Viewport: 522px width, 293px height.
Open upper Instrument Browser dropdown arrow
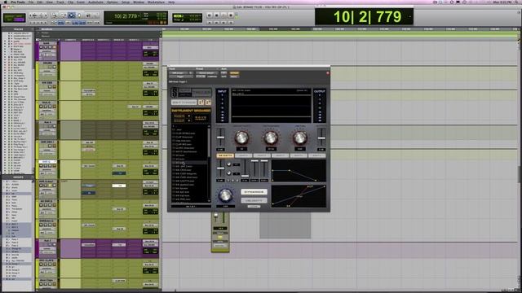click(x=189, y=116)
